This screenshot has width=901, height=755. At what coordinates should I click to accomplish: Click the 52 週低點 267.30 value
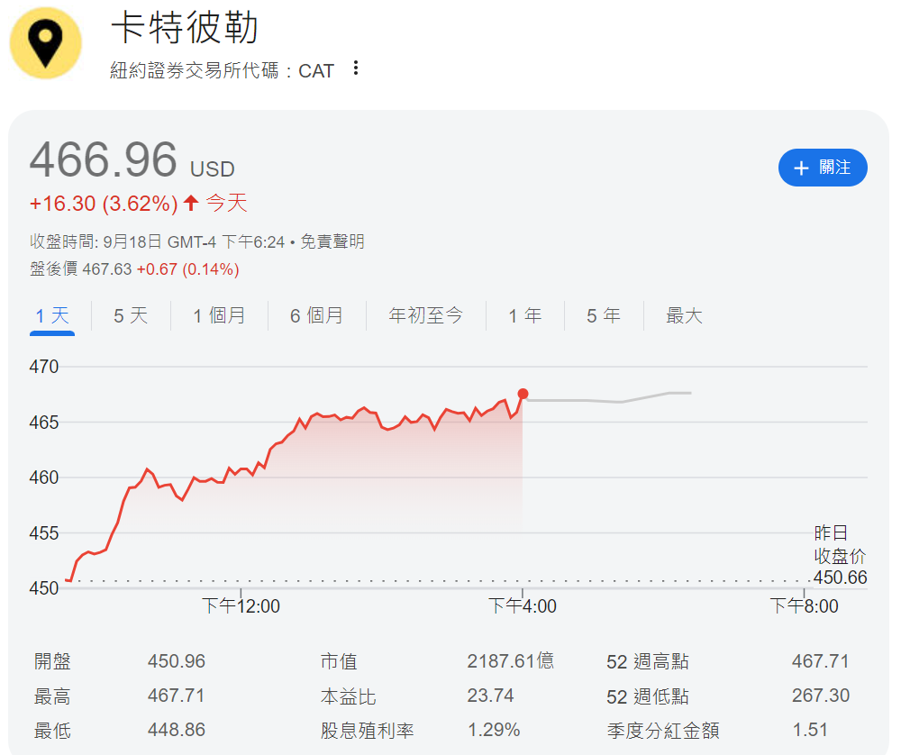pos(821,696)
